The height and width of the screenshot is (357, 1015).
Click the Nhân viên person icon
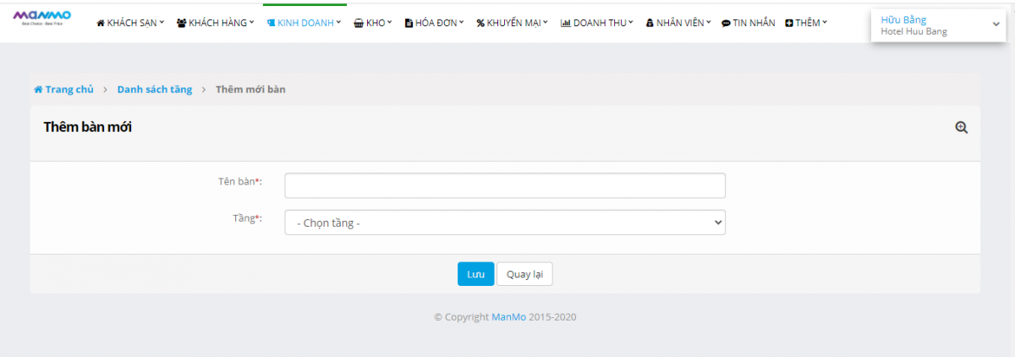650,24
